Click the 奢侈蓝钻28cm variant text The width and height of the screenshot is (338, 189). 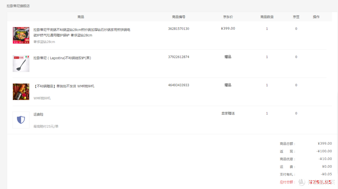(x=44, y=42)
